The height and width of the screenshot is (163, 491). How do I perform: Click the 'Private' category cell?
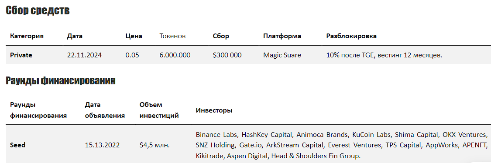coord(21,55)
